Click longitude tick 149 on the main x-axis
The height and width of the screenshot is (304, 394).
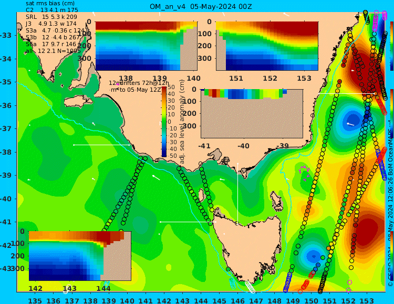(293, 300)
